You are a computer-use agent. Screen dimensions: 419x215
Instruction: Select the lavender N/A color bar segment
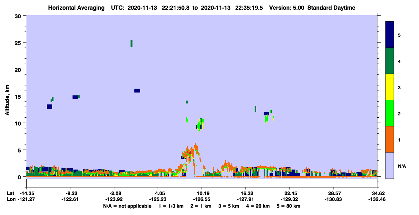(x=390, y=165)
